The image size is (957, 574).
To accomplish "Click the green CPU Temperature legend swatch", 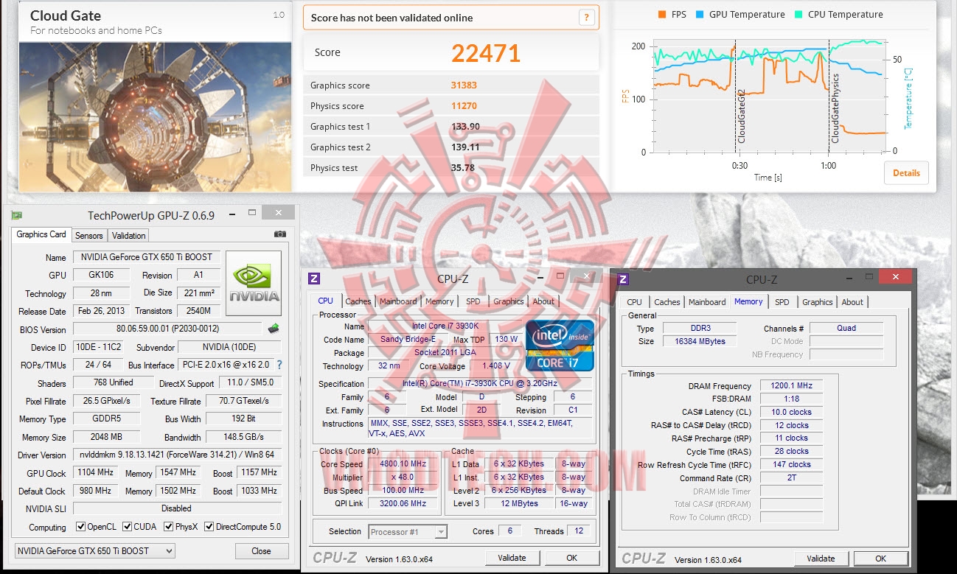I will [799, 14].
